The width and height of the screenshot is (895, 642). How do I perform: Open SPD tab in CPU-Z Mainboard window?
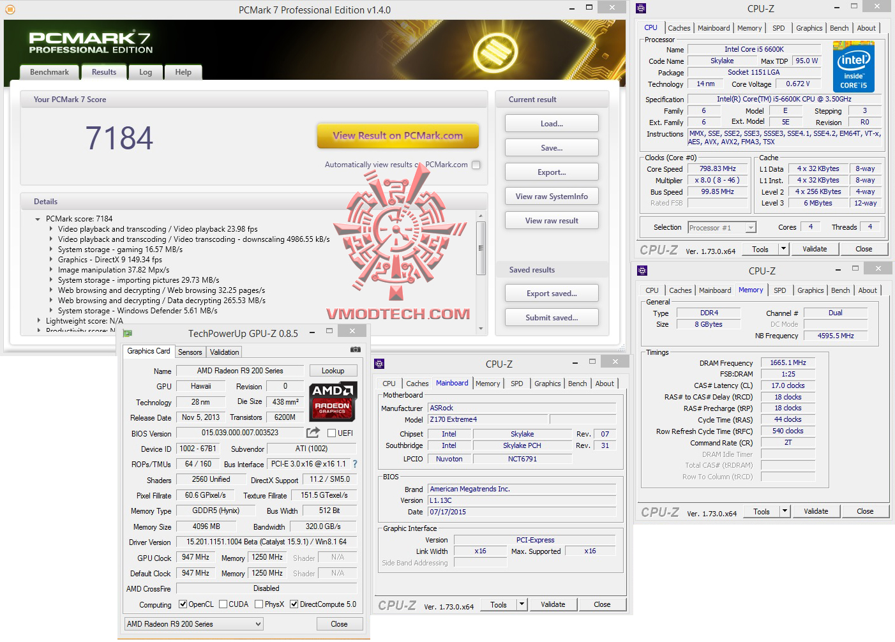coord(517,384)
